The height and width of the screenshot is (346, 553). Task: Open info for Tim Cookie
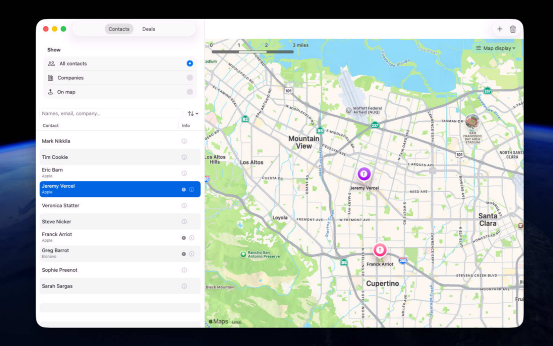184,157
